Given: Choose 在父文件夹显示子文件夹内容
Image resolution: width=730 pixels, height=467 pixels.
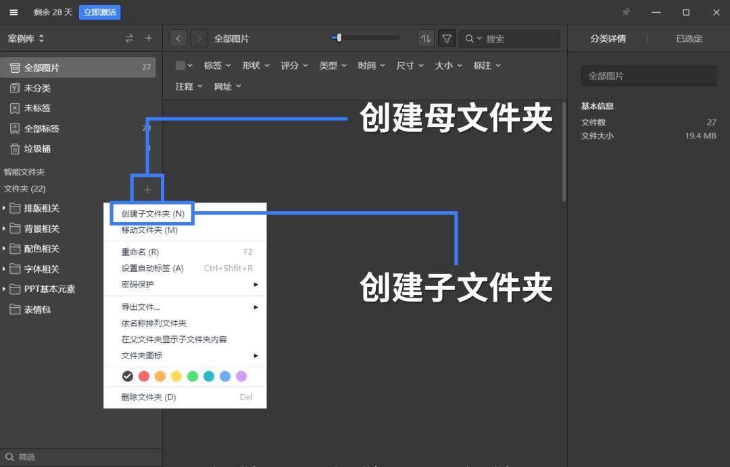Looking at the screenshot, I should (x=185, y=339).
